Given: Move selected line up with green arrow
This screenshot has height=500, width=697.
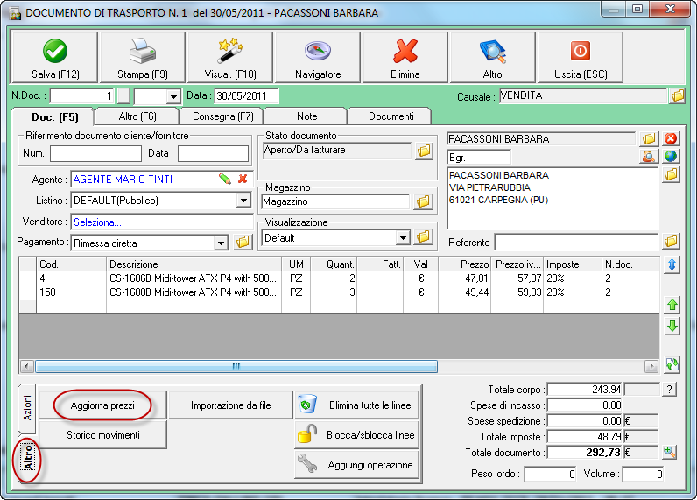Looking at the screenshot, I should (672, 305).
